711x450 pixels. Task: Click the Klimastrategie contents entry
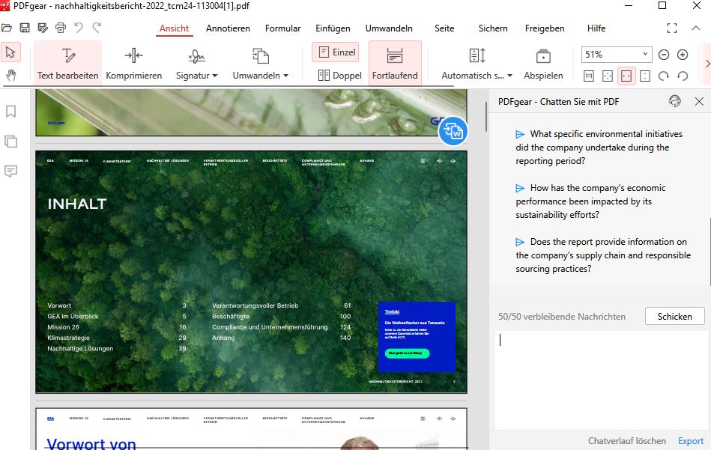point(68,338)
